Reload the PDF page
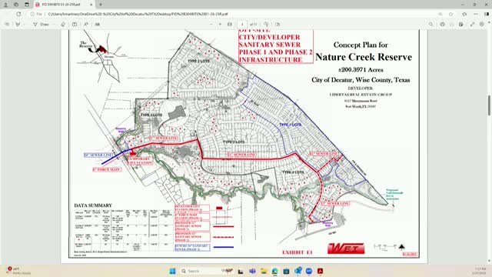The height and width of the screenshot is (277, 492). pyautogui.click(x=18, y=14)
